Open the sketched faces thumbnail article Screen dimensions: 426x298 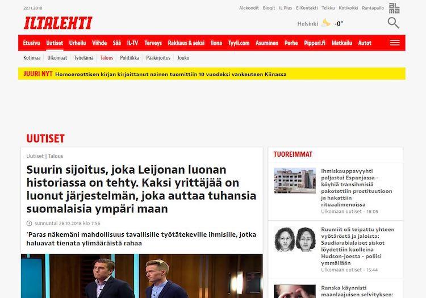[x=295, y=239]
